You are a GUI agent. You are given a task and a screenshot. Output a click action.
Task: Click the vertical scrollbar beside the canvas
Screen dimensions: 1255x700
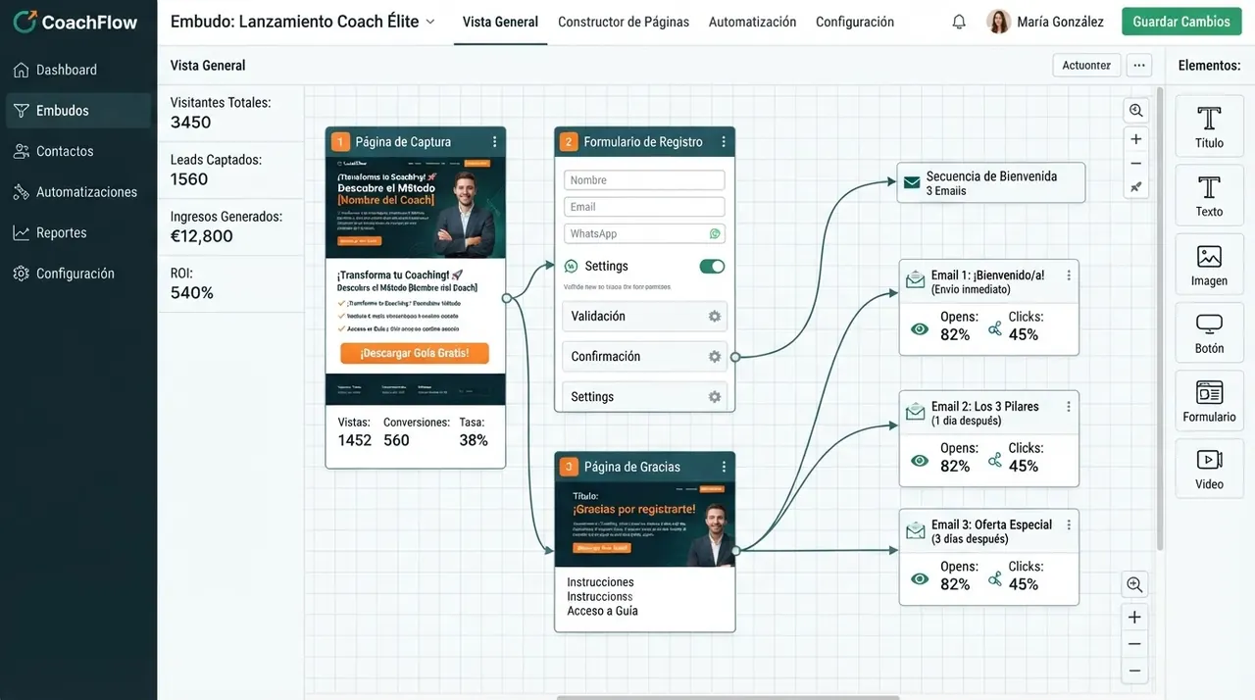1160,319
